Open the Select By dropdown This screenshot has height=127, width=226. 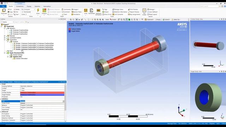[x=176, y=19]
